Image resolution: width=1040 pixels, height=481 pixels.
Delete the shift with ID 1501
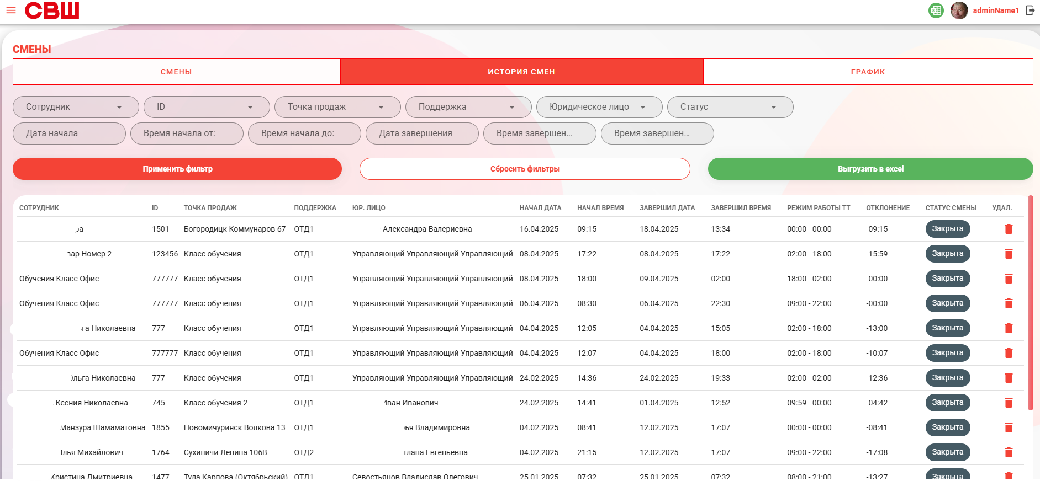click(x=1009, y=229)
